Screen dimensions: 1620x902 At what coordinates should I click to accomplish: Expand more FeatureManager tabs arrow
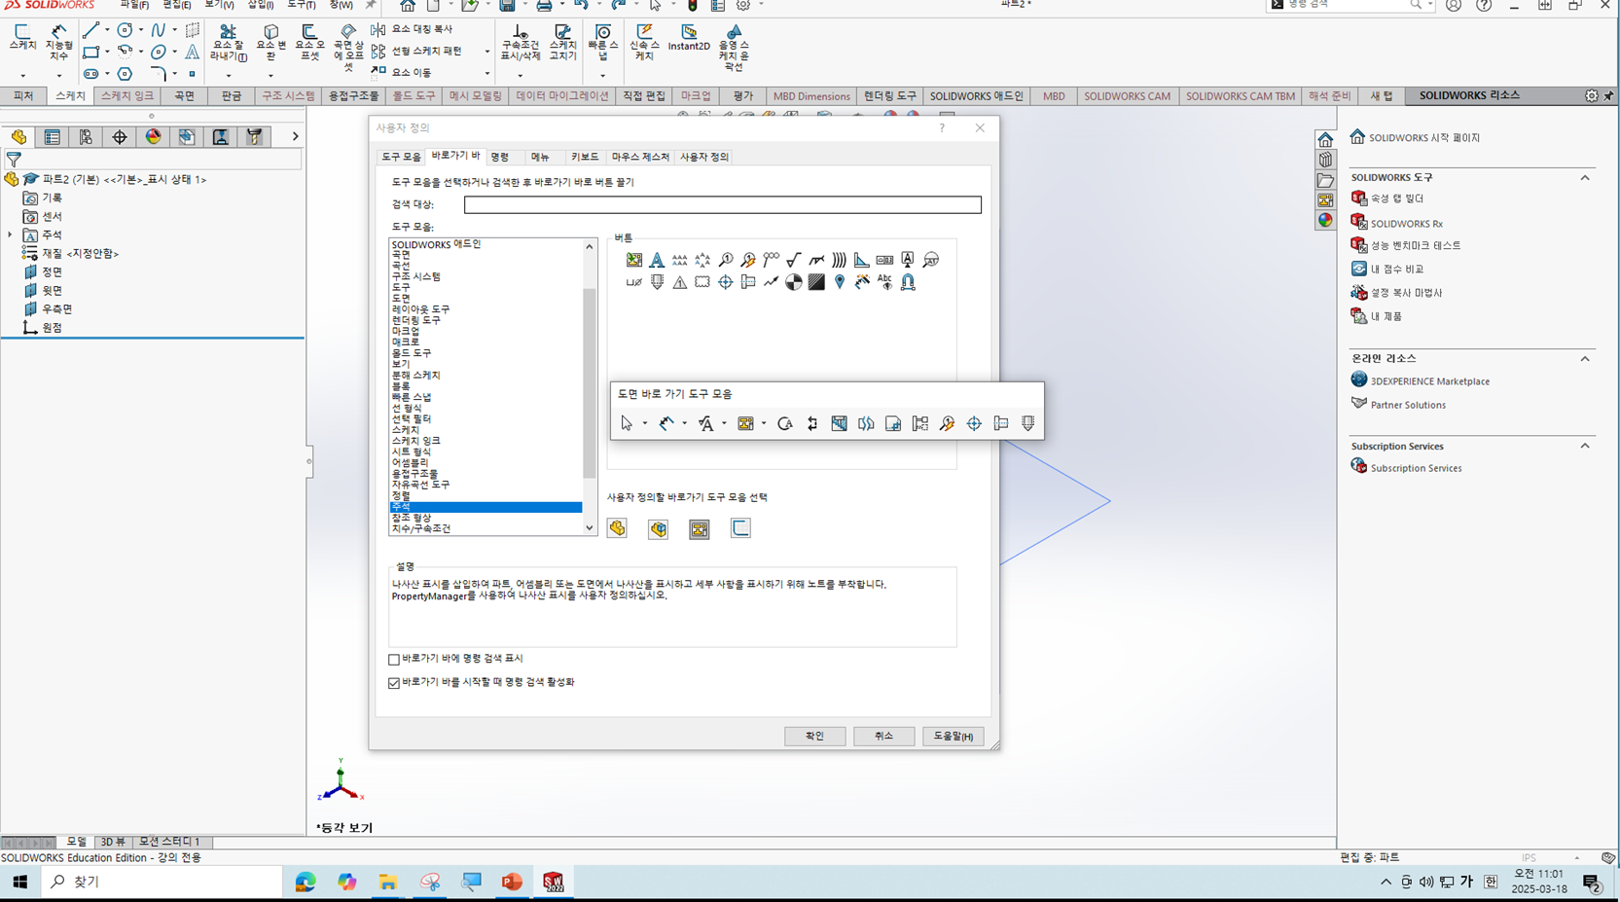click(x=295, y=137)
